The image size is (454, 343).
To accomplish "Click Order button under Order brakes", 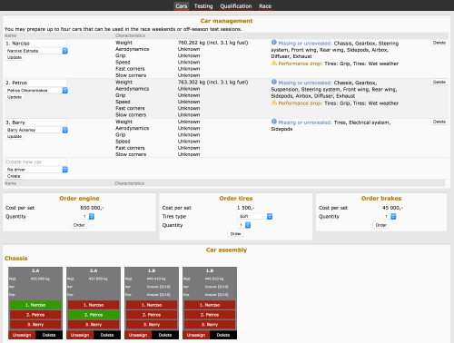I will click(x=380, y=225).
